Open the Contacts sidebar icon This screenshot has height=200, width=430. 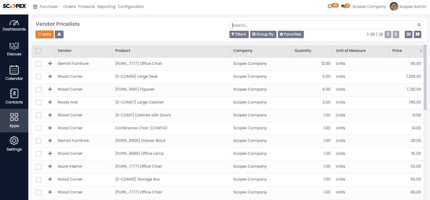[14, 93]
